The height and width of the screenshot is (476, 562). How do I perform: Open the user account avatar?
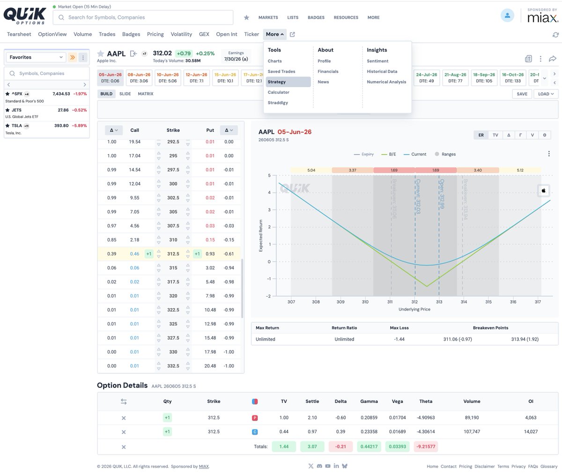tap(507, 15)
